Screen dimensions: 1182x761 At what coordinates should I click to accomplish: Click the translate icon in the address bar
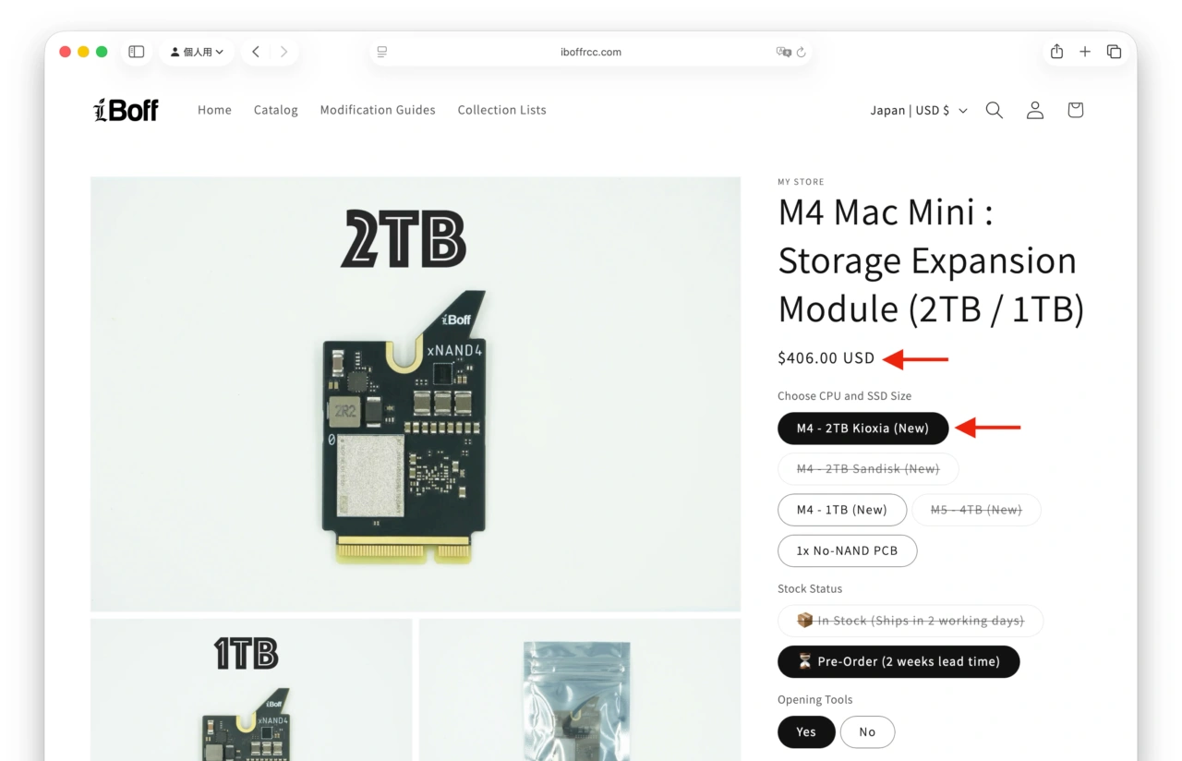tap(784, 53)
